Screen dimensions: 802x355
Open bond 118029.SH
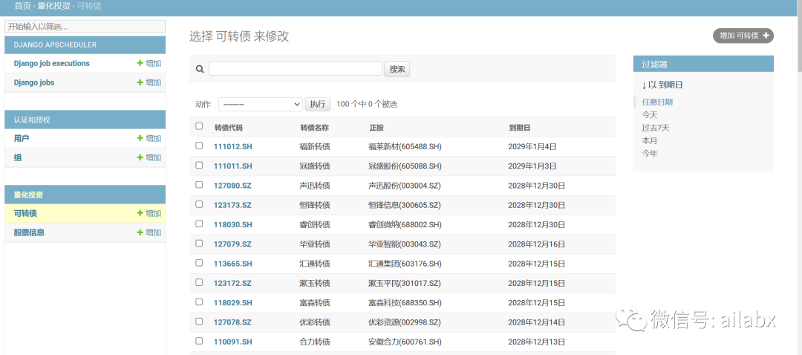tap(232, 303)
